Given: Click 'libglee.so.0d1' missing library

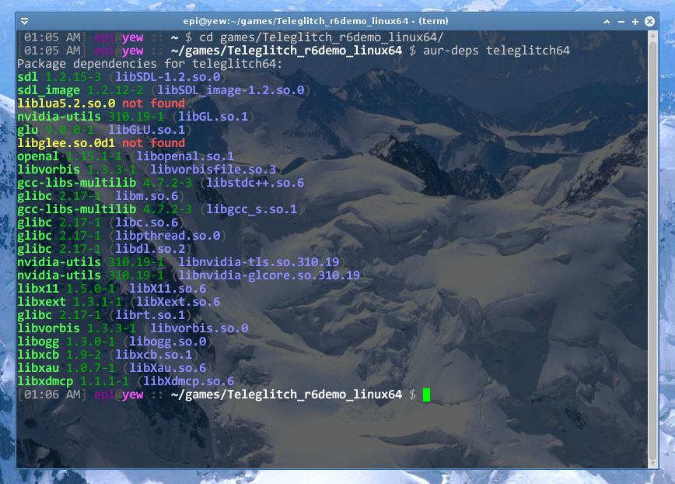Looking at the screenshot, I should click(66, 143).
